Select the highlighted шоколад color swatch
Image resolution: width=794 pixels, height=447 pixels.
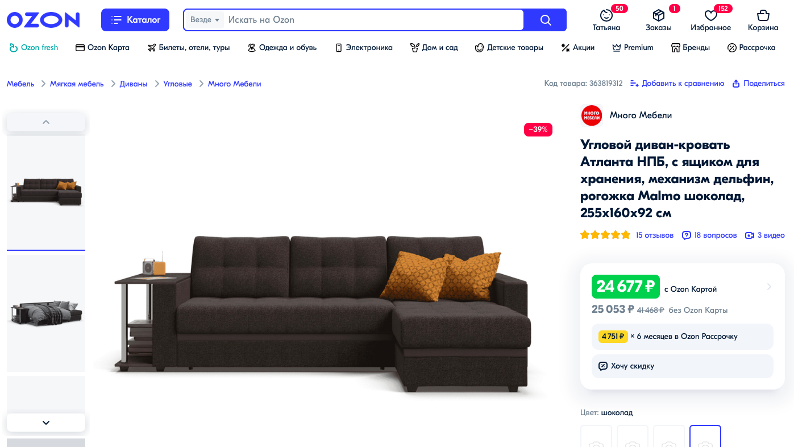tap(705, 437)
